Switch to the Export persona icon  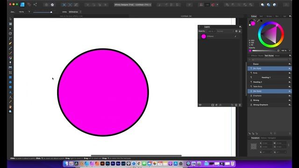coord(35,5)
